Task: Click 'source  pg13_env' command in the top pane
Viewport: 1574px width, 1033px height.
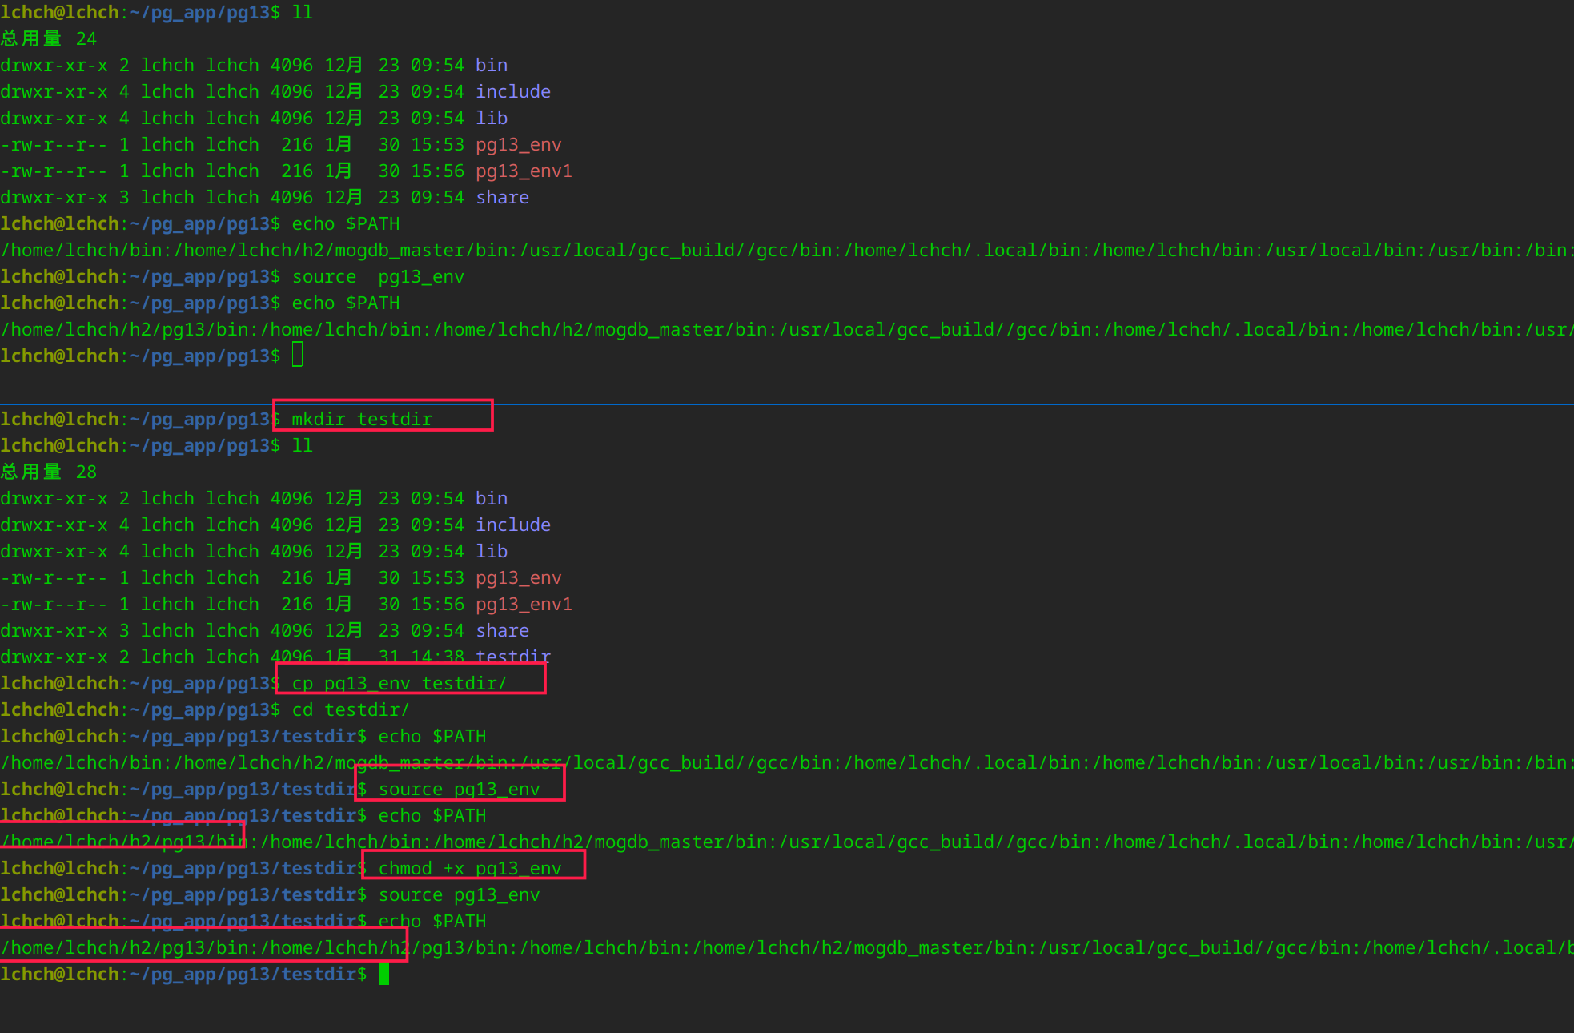Action: coord(378,276)
